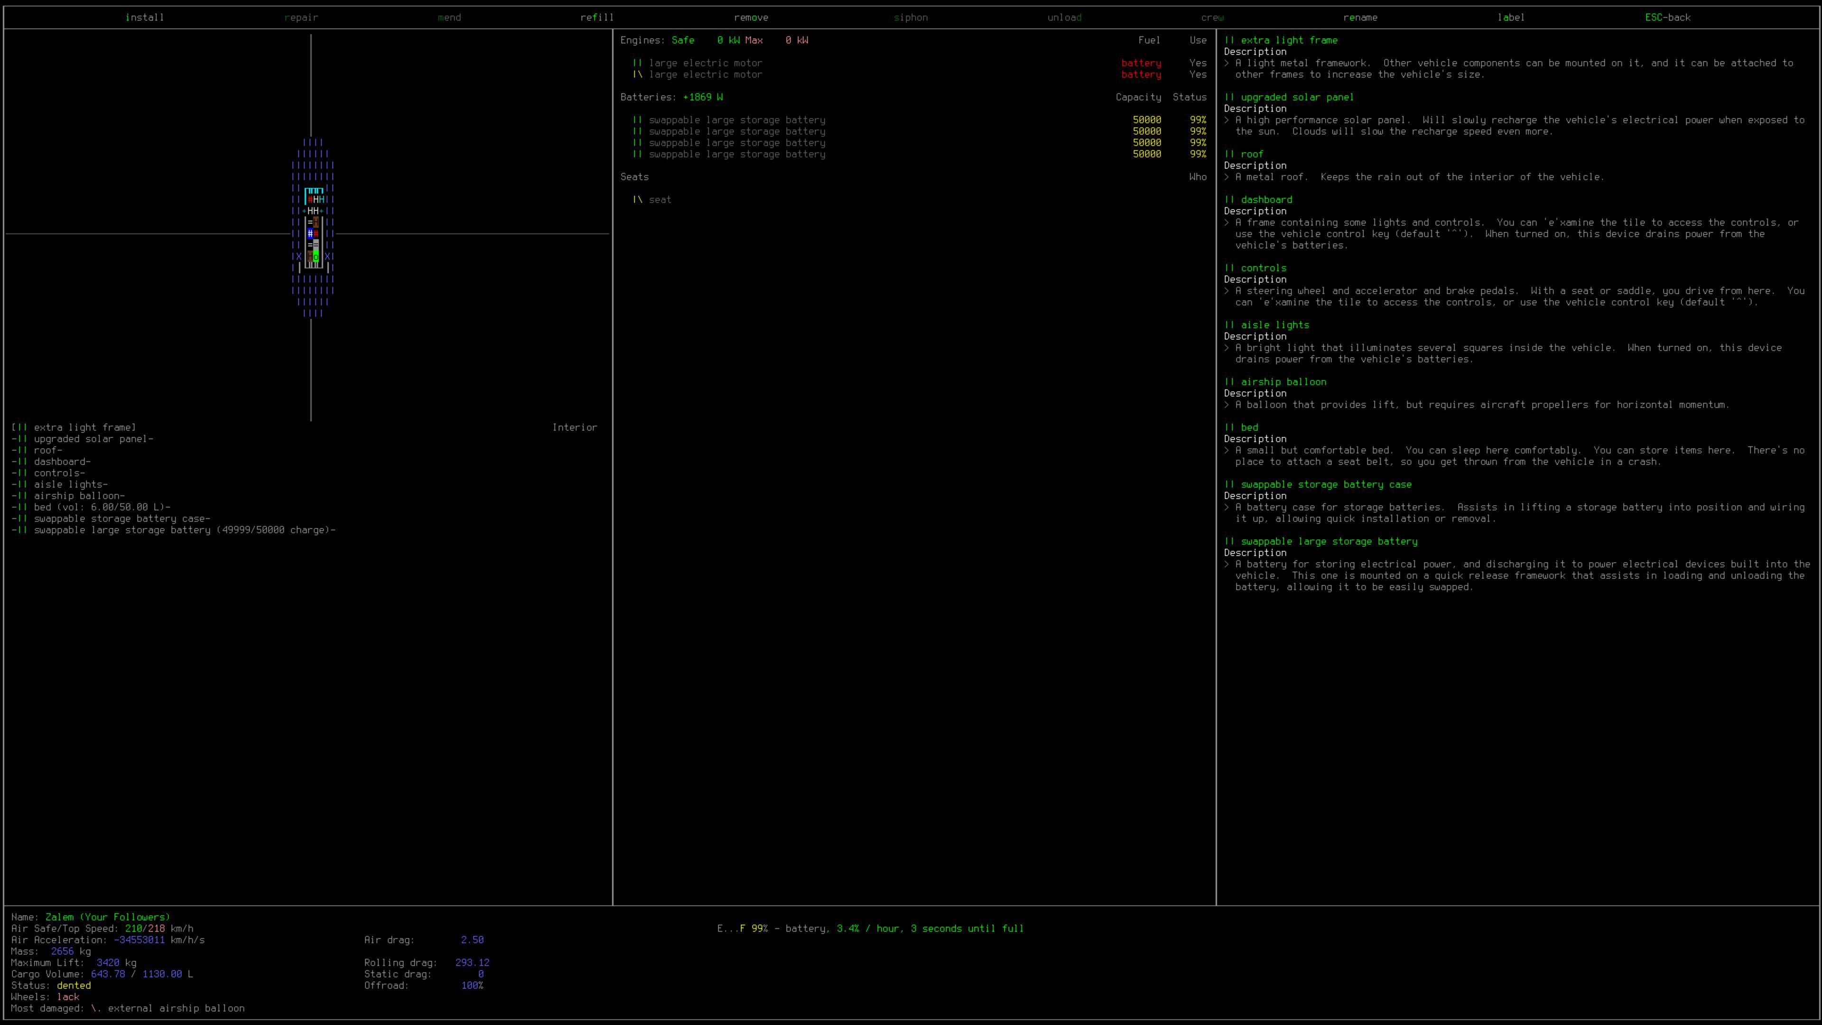Click the right blue 'X' vehicle tile
Image resolution: width=1822 pixels, height=1025 pixels.
coord(327,257)
